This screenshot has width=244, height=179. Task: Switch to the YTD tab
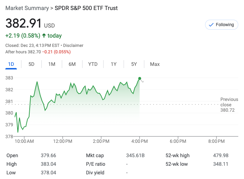pyautogui.click(x=93, y=64)
